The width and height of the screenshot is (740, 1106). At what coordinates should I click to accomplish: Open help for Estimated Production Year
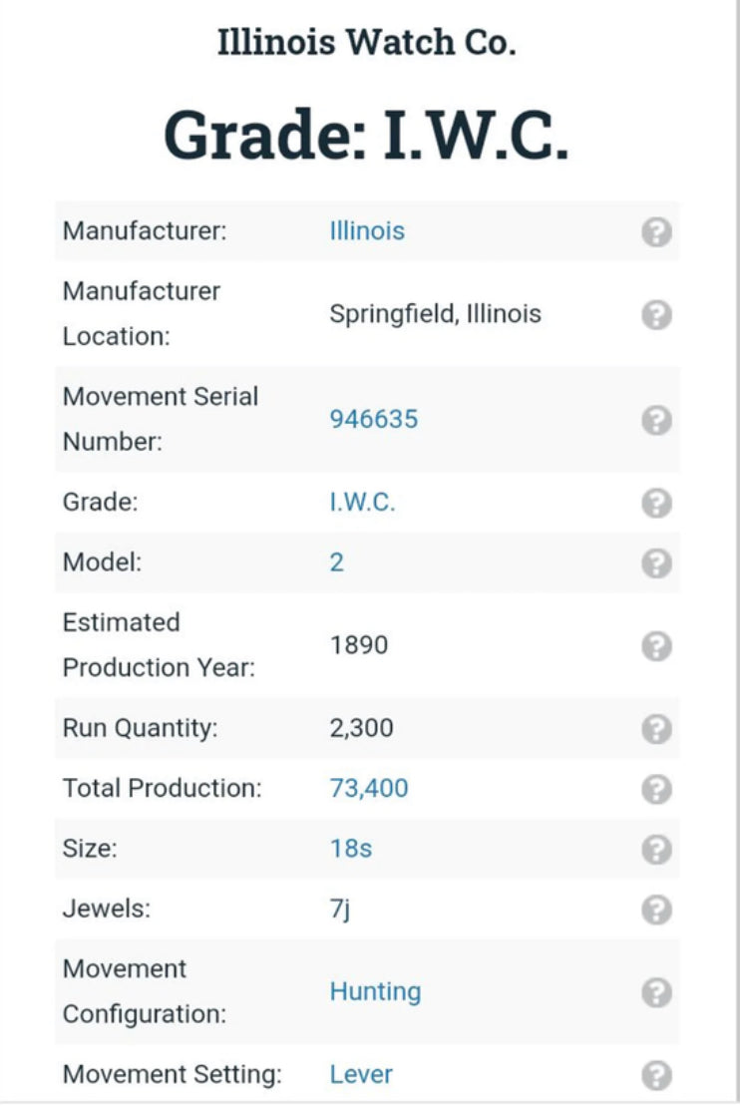(655, 646)
